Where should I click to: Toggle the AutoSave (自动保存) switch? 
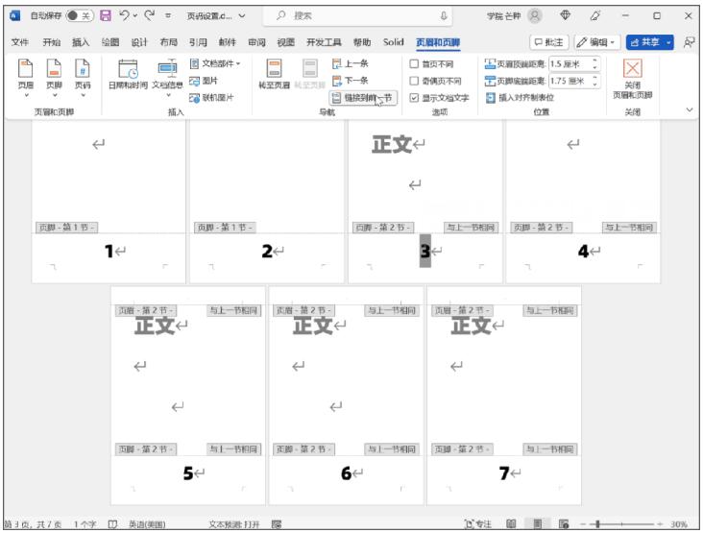click(78, 15)
